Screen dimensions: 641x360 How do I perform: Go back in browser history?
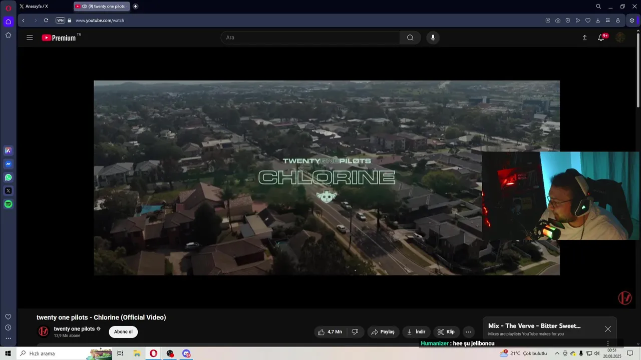tap(24, 20)
